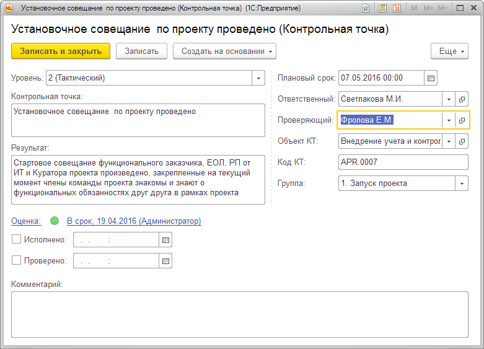Click the 1C application logo icon
This screenshot has height=349, width=484.
(x=9, y=9)
